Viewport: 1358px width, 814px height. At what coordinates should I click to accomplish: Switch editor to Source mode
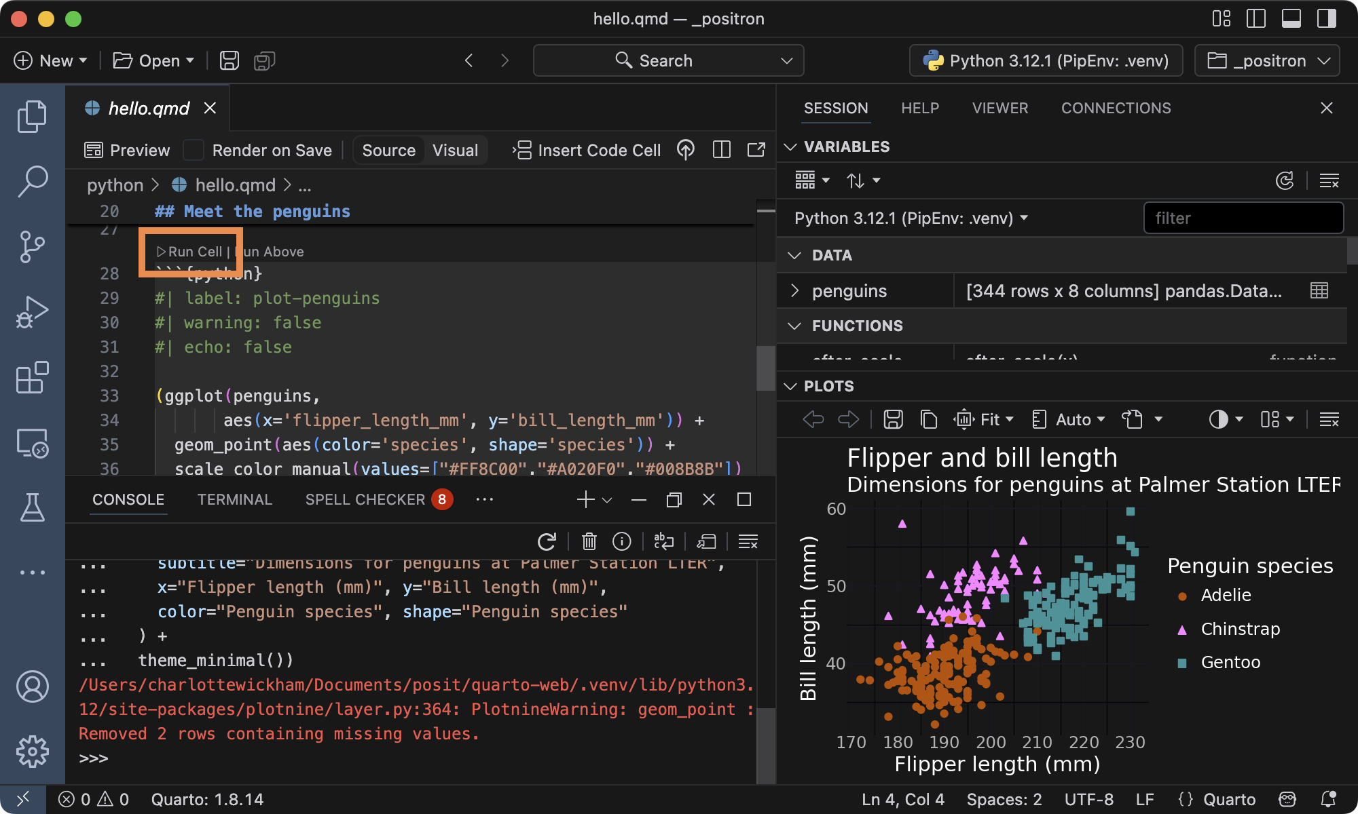[x=388, y=150]
